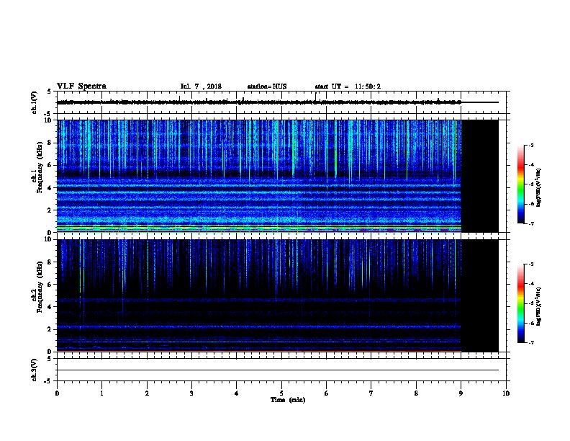Click the ch.1(V) axis "5" tick label
This screenshot has height=441, width=570.
click(x=49, y=92)
